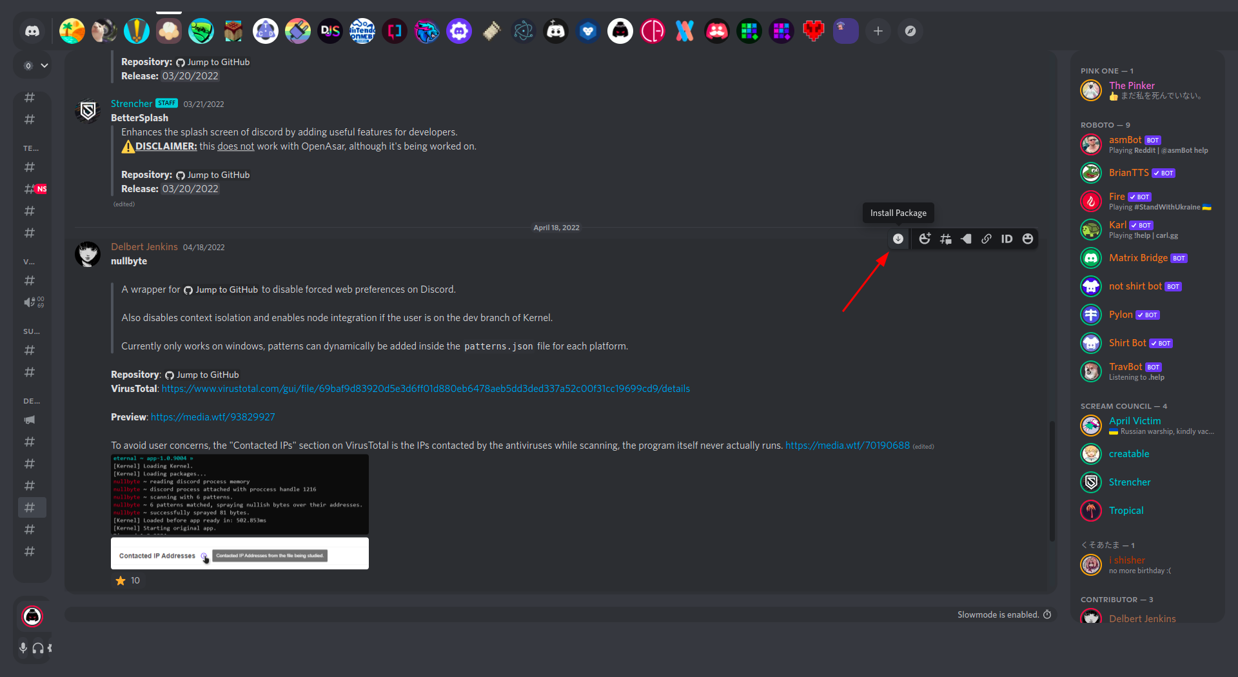
Task: Select The Pinker in member list
Action: [x=1148, y=90]
